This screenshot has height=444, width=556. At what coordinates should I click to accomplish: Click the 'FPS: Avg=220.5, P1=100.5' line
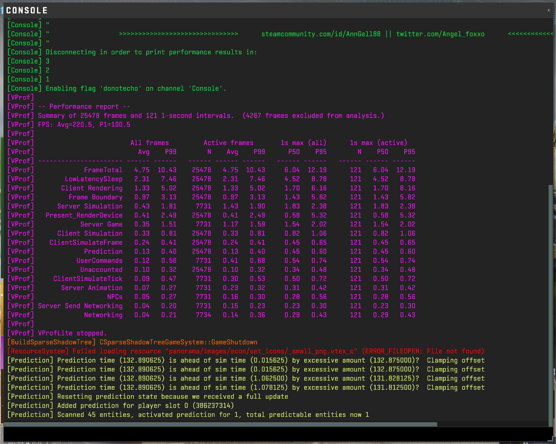69,125
